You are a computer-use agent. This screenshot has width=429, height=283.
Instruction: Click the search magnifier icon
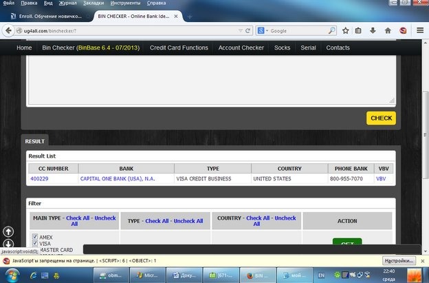pos(331,31)
